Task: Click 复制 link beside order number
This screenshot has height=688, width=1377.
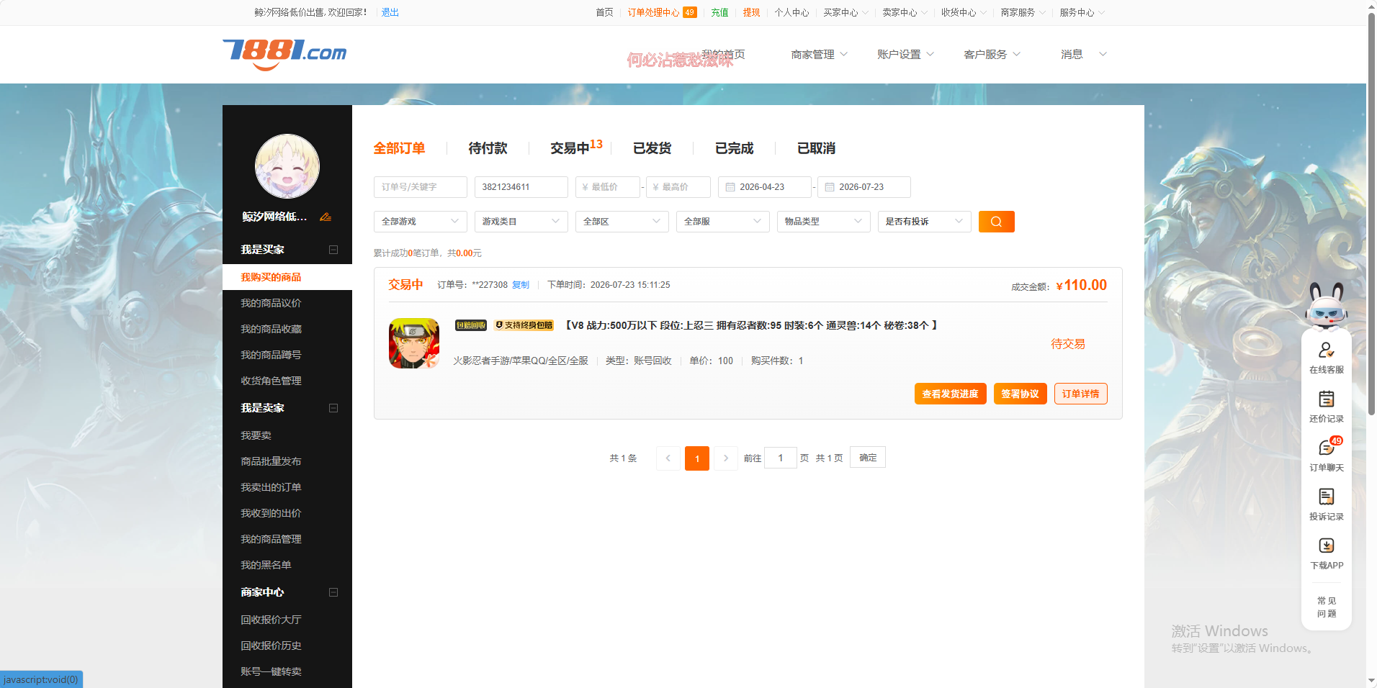Action: point(521,285)
